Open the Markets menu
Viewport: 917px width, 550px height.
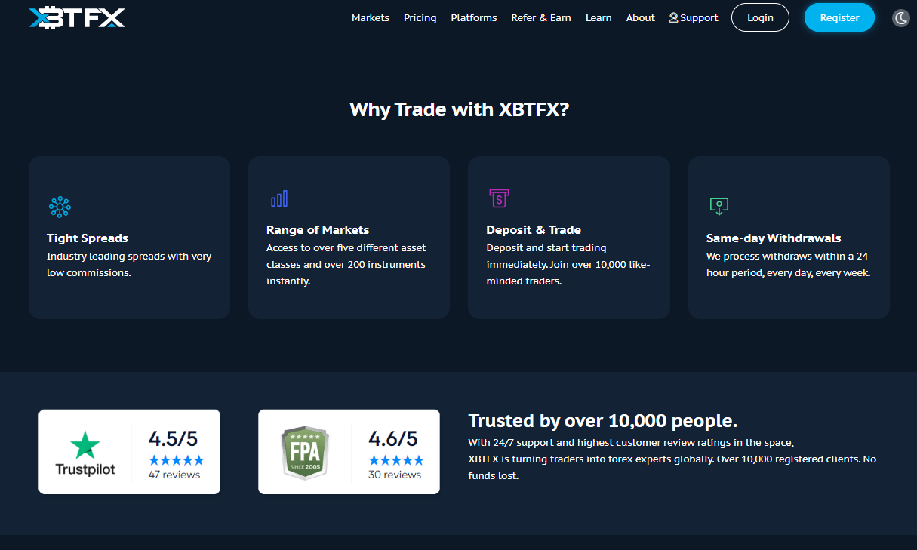[x=371, y=17]
